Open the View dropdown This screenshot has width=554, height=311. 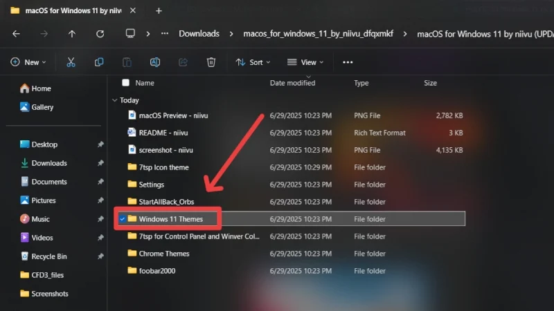[305, 62]
